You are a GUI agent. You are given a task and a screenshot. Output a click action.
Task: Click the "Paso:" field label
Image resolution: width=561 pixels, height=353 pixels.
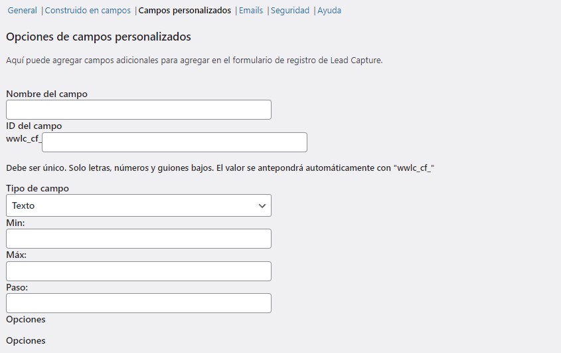[17, 287]
